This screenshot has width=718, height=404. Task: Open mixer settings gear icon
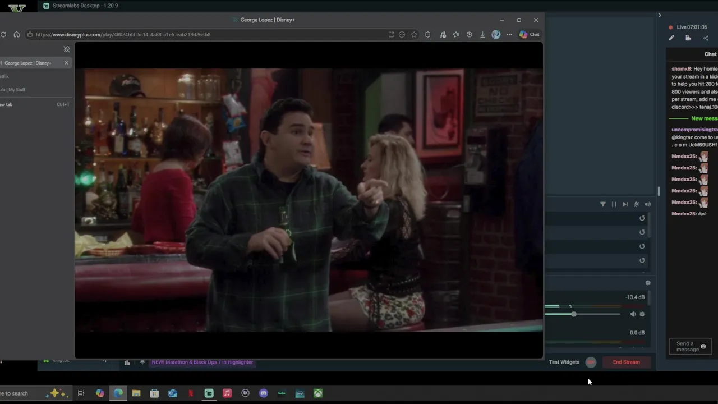pyautogui.click(x=648, y=283)
